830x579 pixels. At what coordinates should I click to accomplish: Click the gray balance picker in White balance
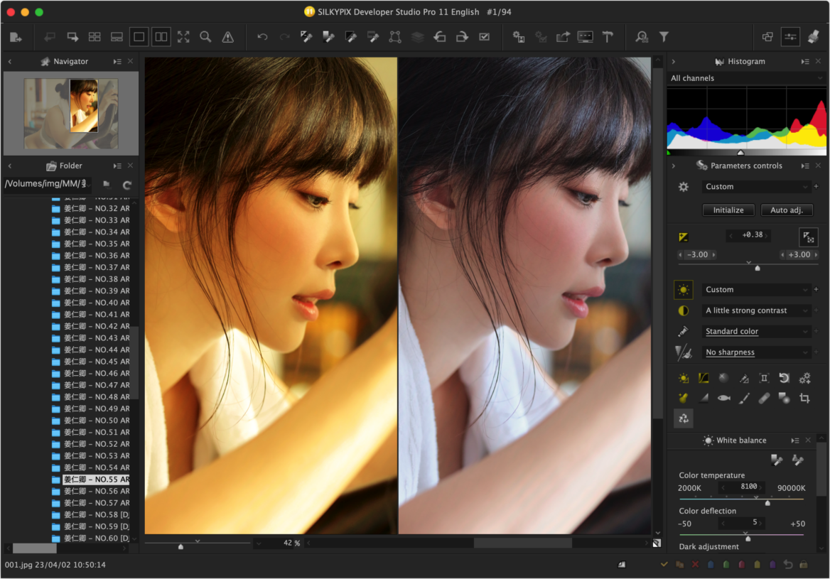pos(777,460)
